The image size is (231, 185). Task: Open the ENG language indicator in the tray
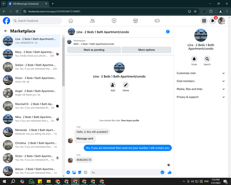pyautogui.click(x=207, y=181)
